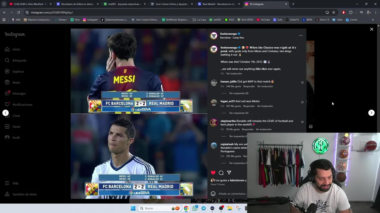This screenshot has height=213, width=380.
Task: Switch to 1win Casino Online tab
Action: tap(172, 4)
